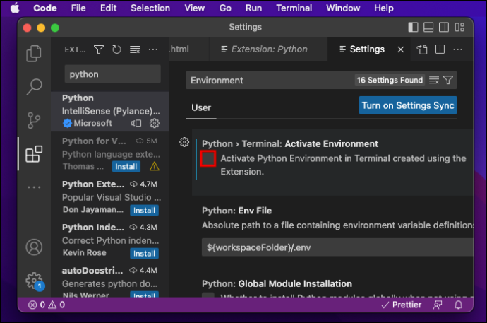Open the Run menu

coord(254,8)
